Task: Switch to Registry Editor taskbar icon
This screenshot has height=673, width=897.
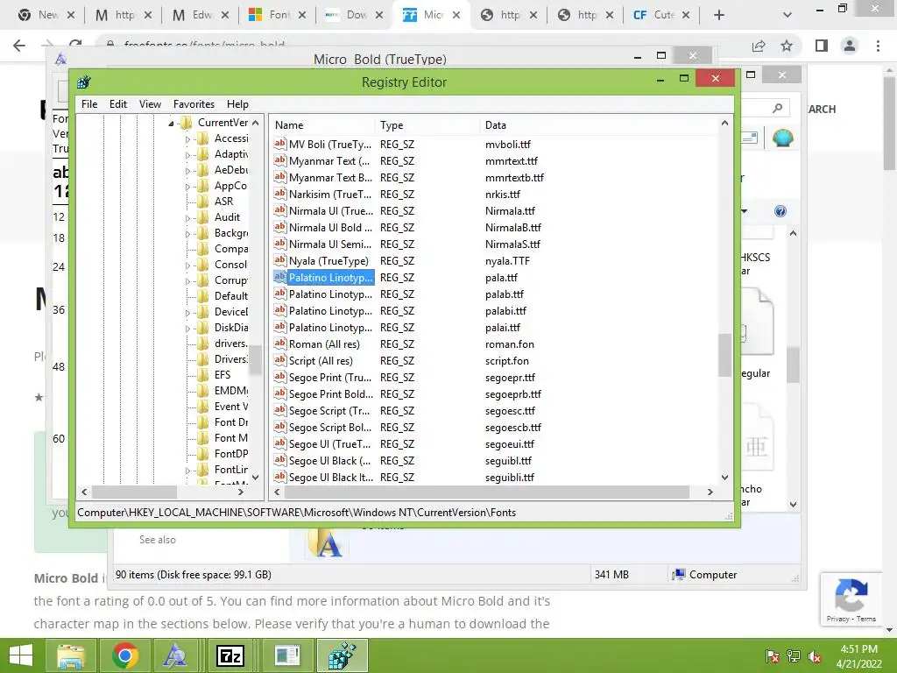Action: [343, 655]
